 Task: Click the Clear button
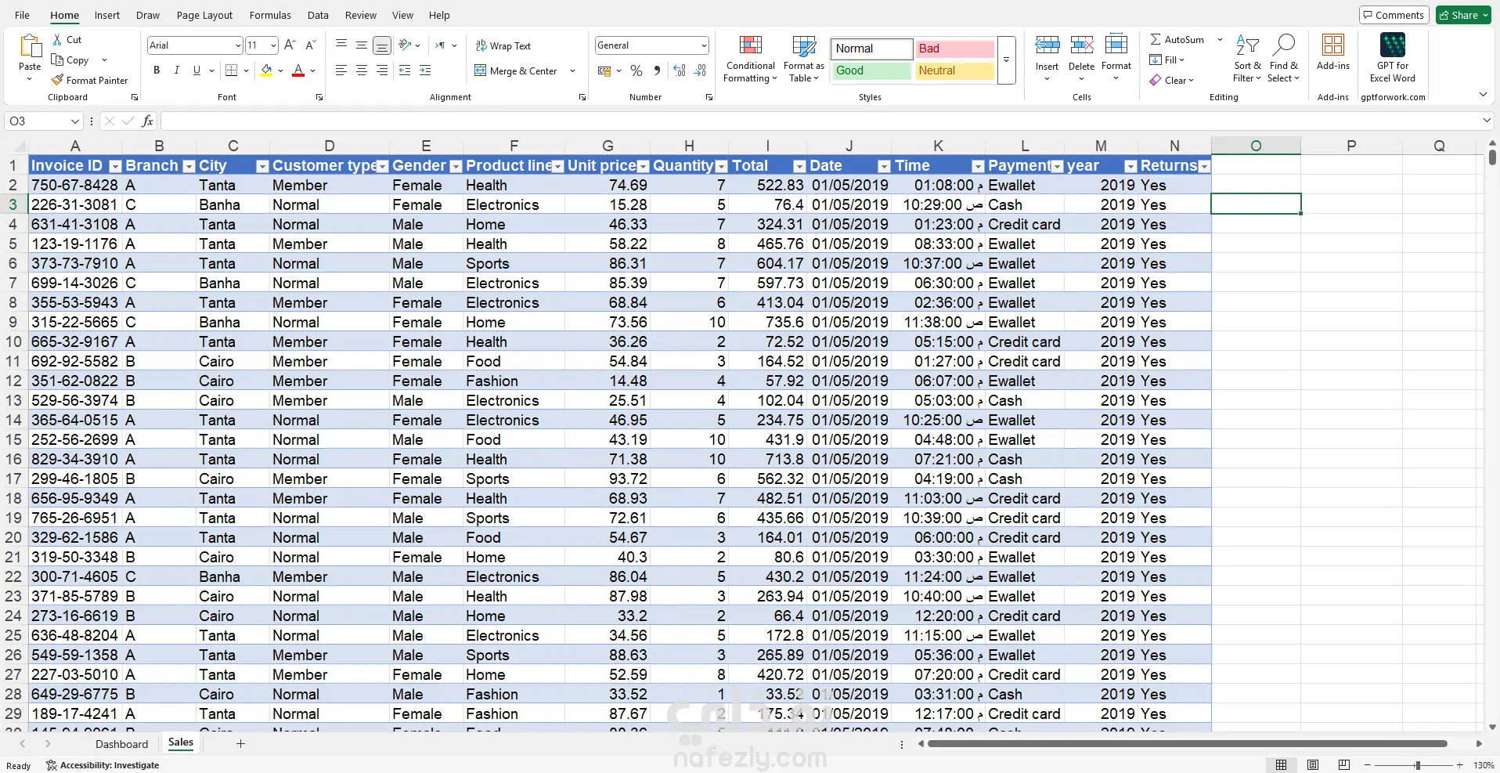pyautogui.click(x=1172, y=80)
